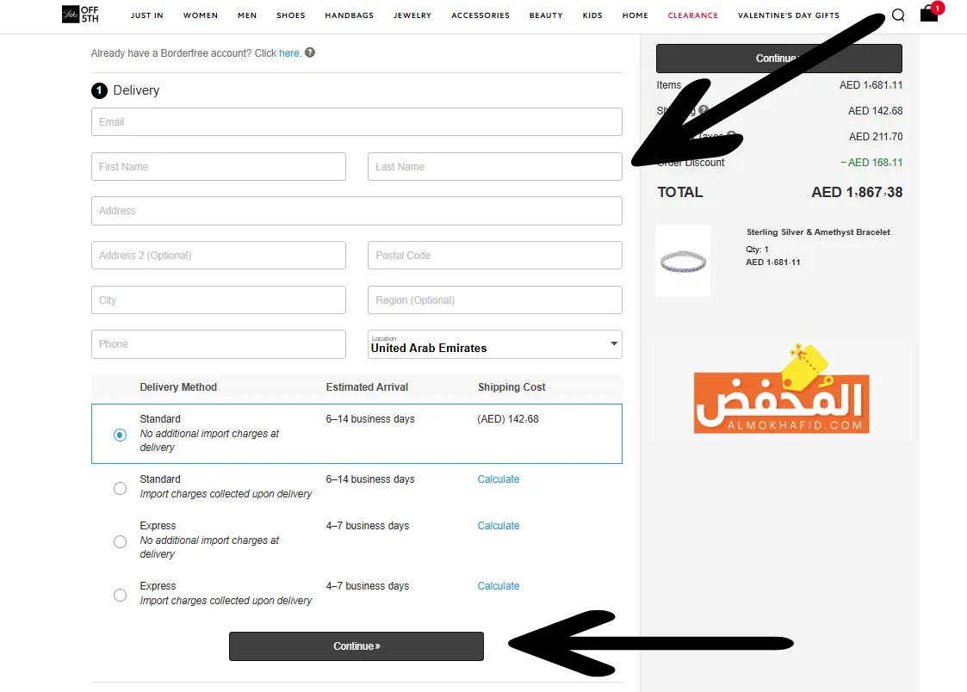
Task: Open the HOME menu
Action: coord(635,15)
